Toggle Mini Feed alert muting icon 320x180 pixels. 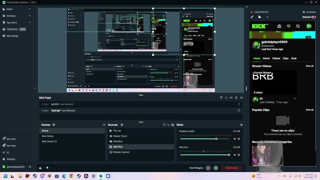[236, 98]
